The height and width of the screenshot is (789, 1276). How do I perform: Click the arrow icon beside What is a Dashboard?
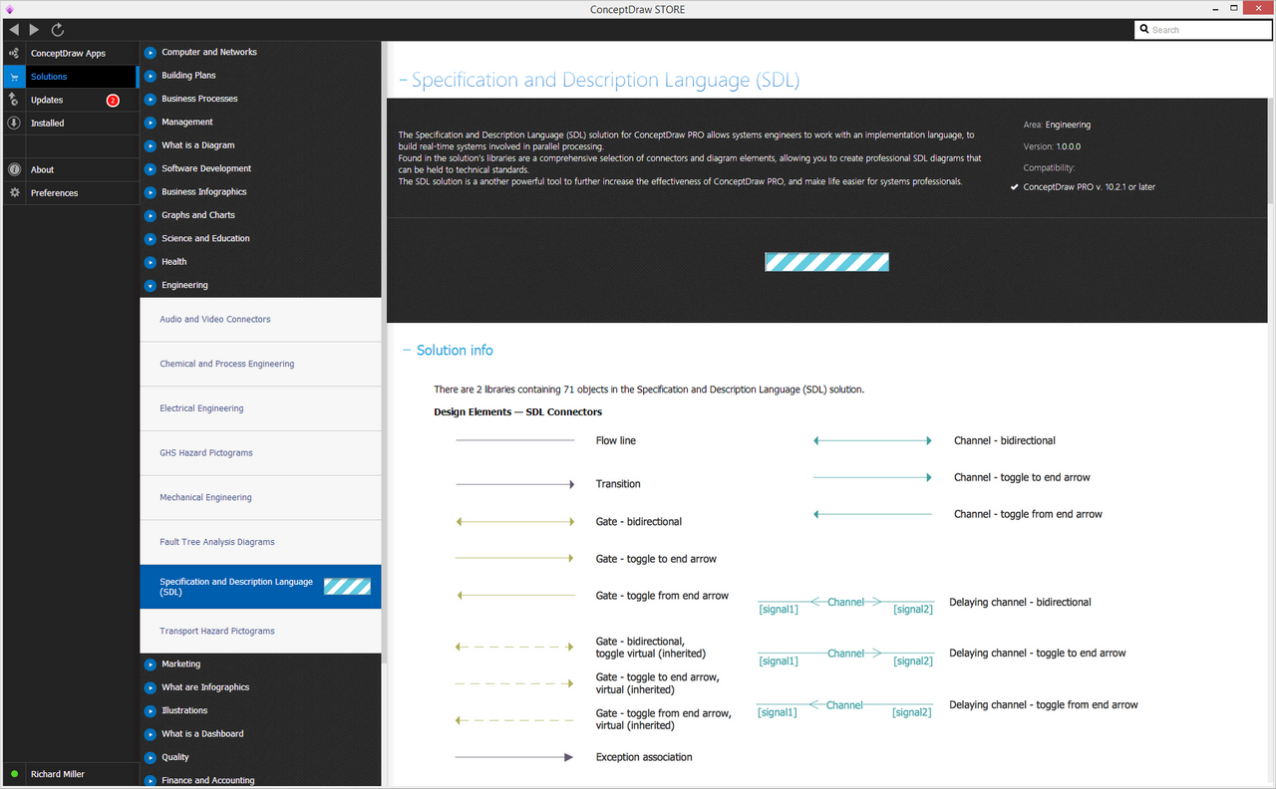click(x=151, y=734)
